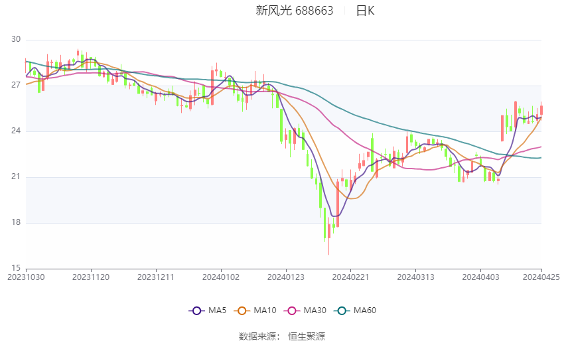Click the chart title 新风光 688663

tap(294, 11)
